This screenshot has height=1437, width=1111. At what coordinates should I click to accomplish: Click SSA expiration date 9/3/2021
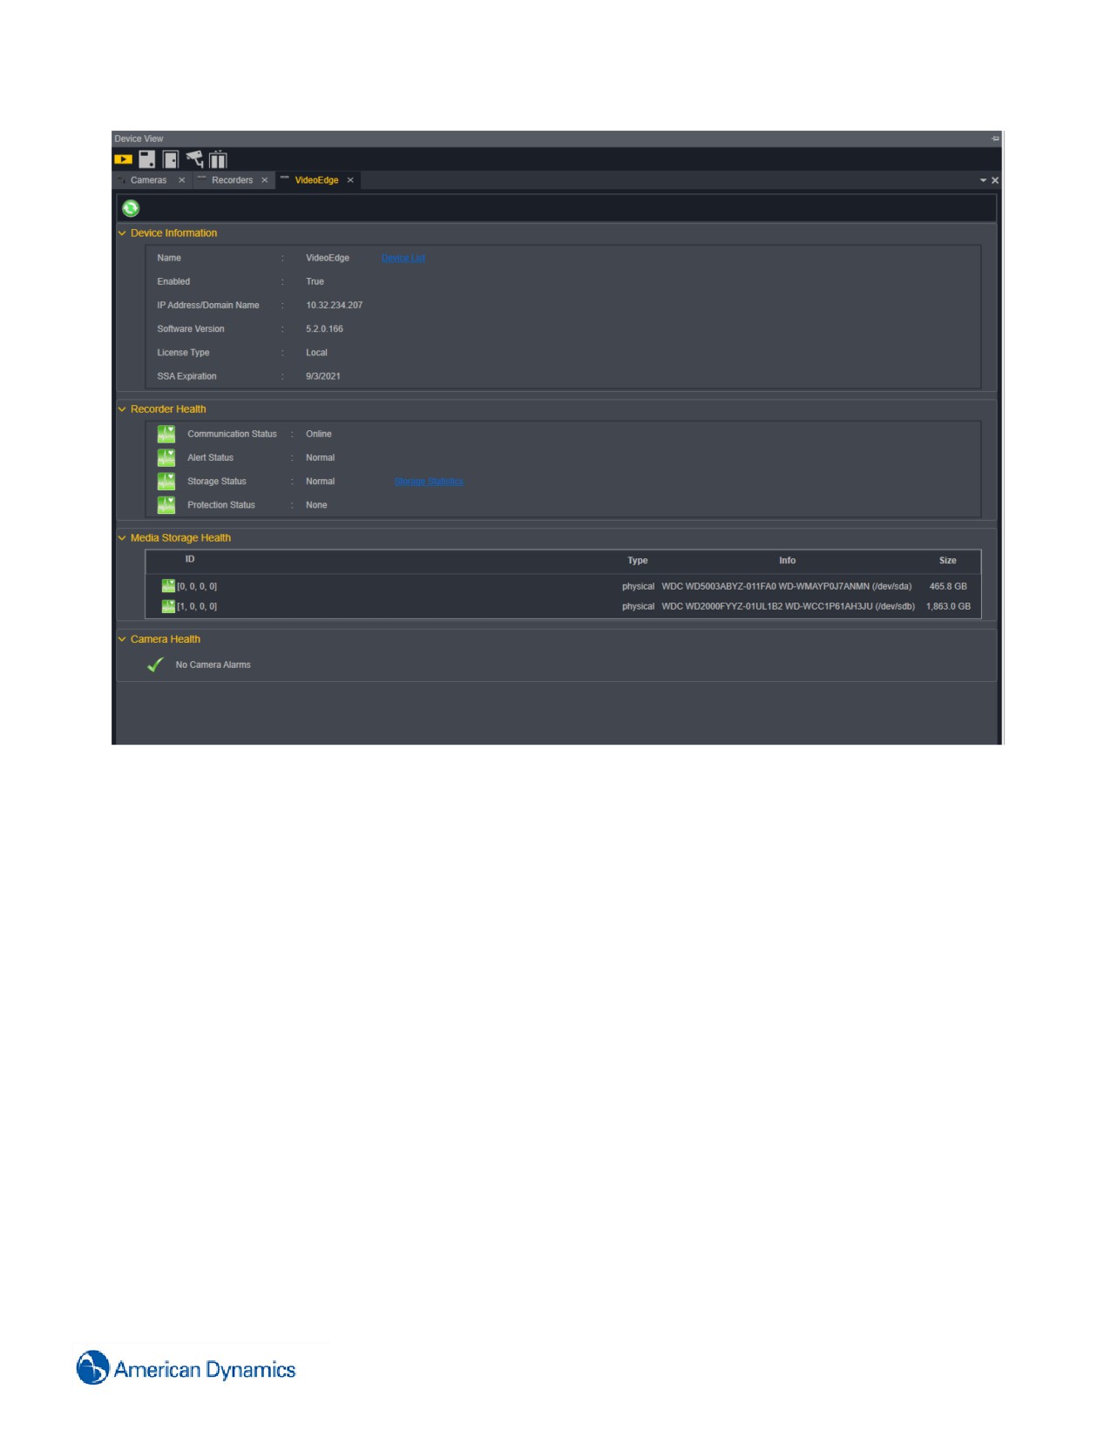pos(323,376)
